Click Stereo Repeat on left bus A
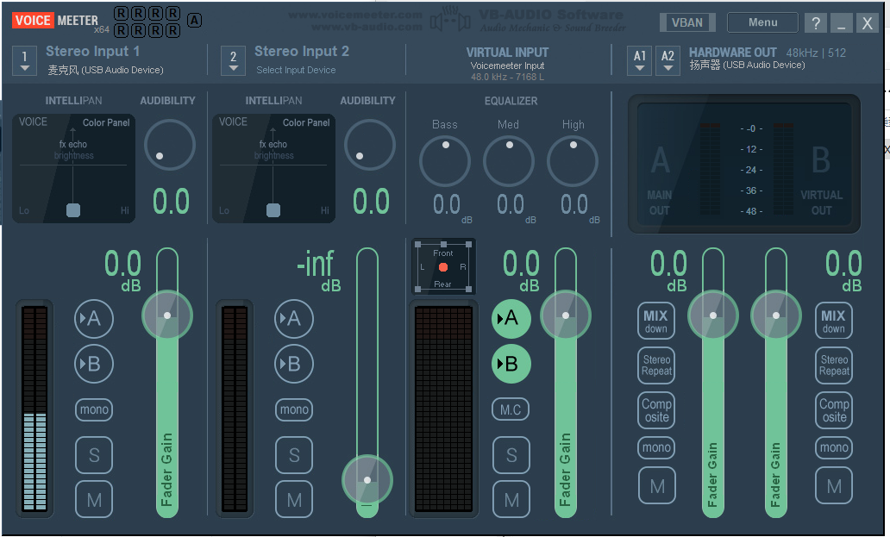Viewport: 890px width, 537px height. pyautogui.click(x=656, y=365)
